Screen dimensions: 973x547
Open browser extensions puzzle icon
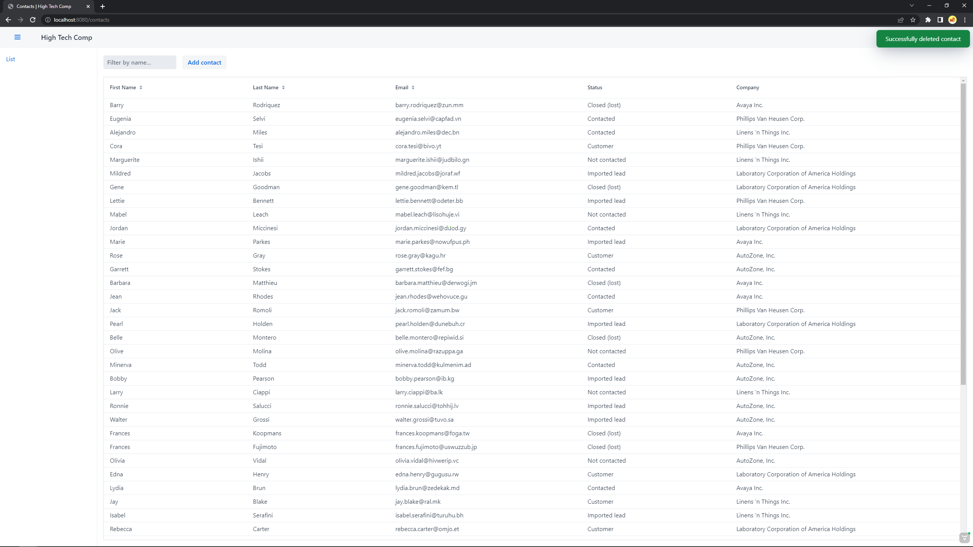928,20
